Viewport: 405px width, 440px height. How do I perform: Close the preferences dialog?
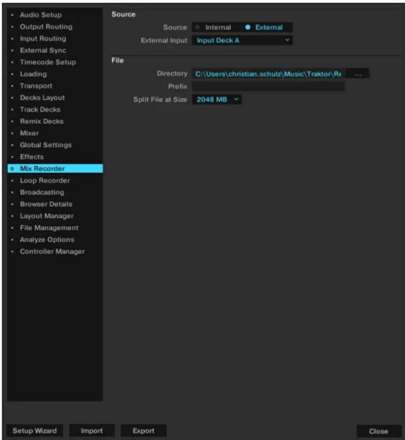378,431
